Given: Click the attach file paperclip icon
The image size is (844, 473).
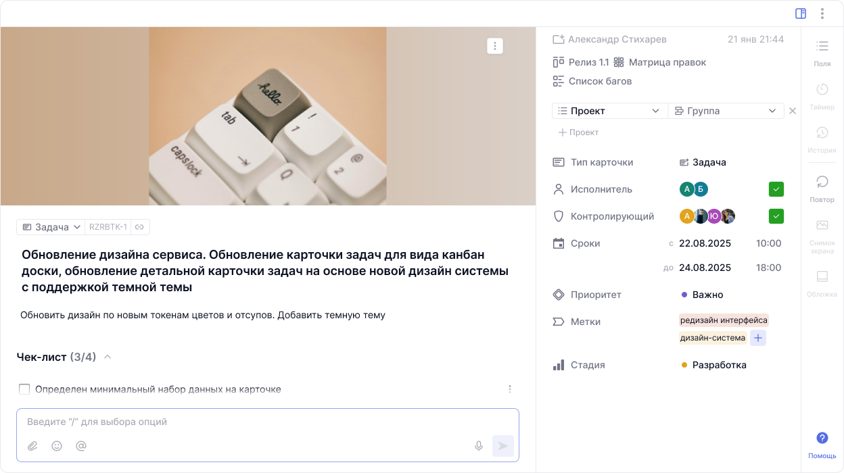Looking at the screenshot, I should coord(32,446).
